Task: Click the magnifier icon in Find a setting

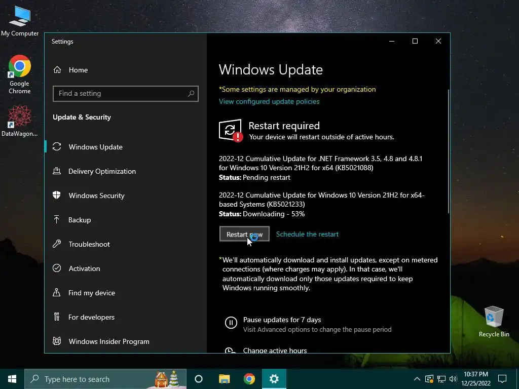Action: pyautogui.click(x=191, y=94)
